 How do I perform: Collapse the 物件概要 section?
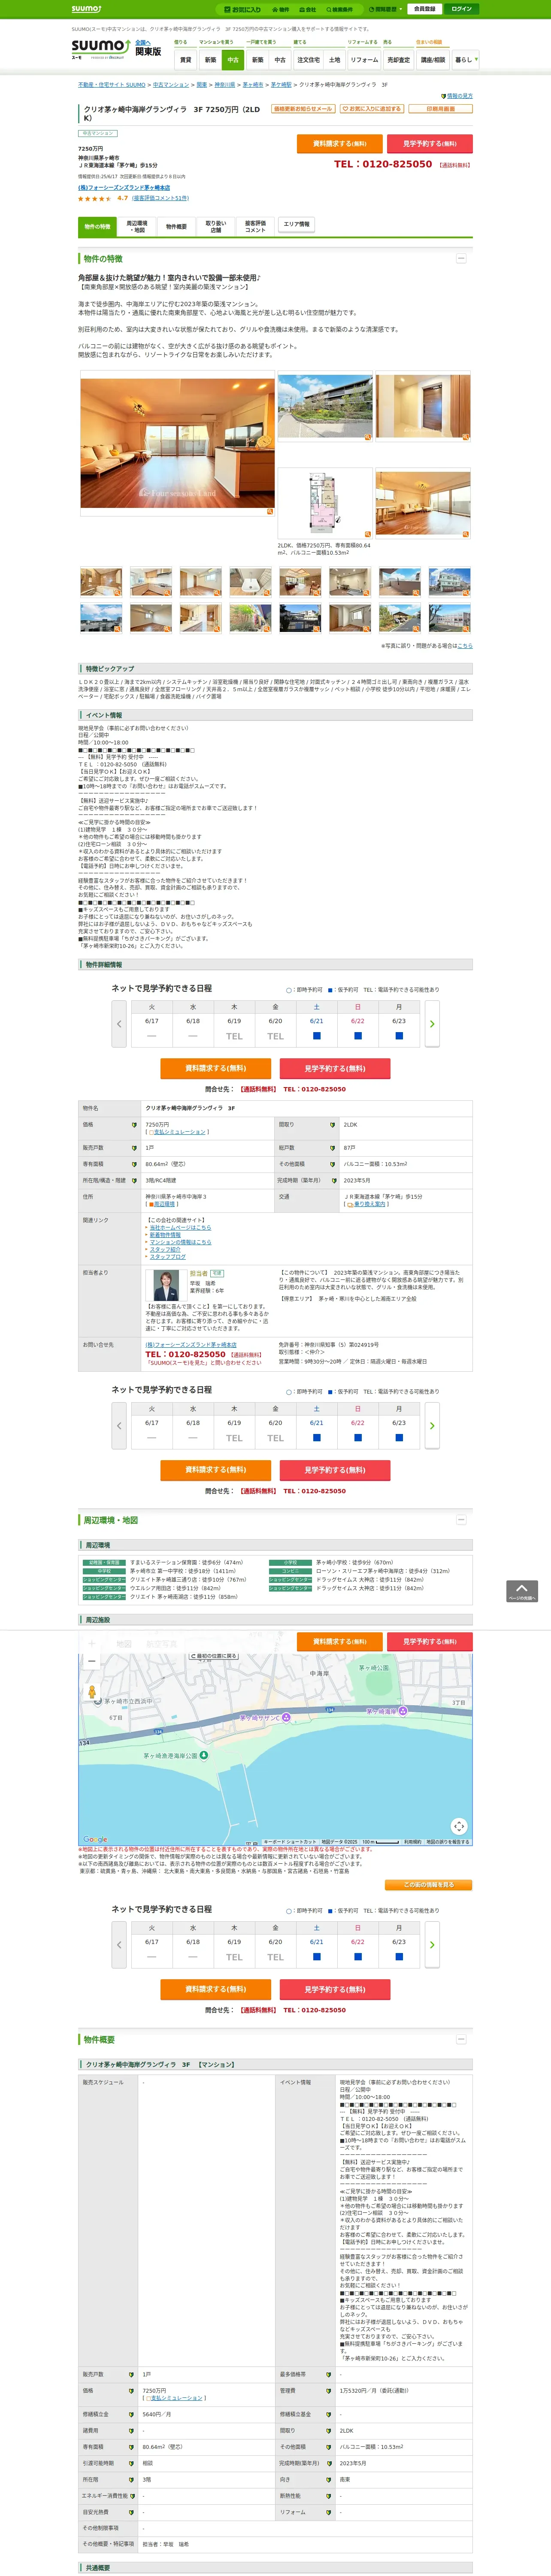461,2039
